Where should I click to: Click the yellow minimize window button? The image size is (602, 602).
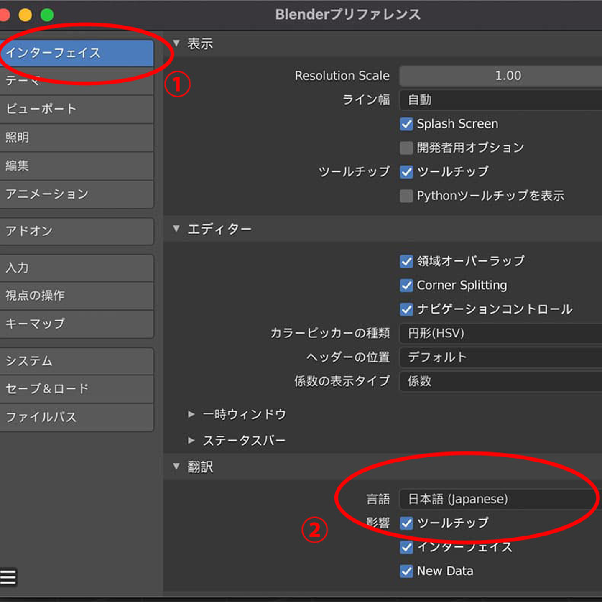(x=25, y=15)
